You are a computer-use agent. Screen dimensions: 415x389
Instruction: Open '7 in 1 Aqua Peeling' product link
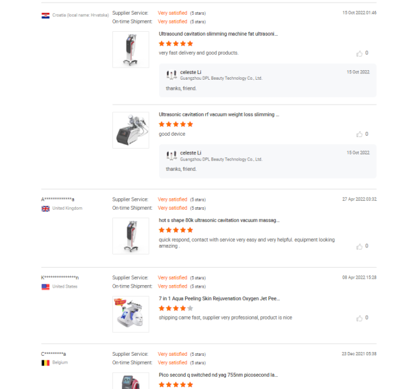[218, 298]
